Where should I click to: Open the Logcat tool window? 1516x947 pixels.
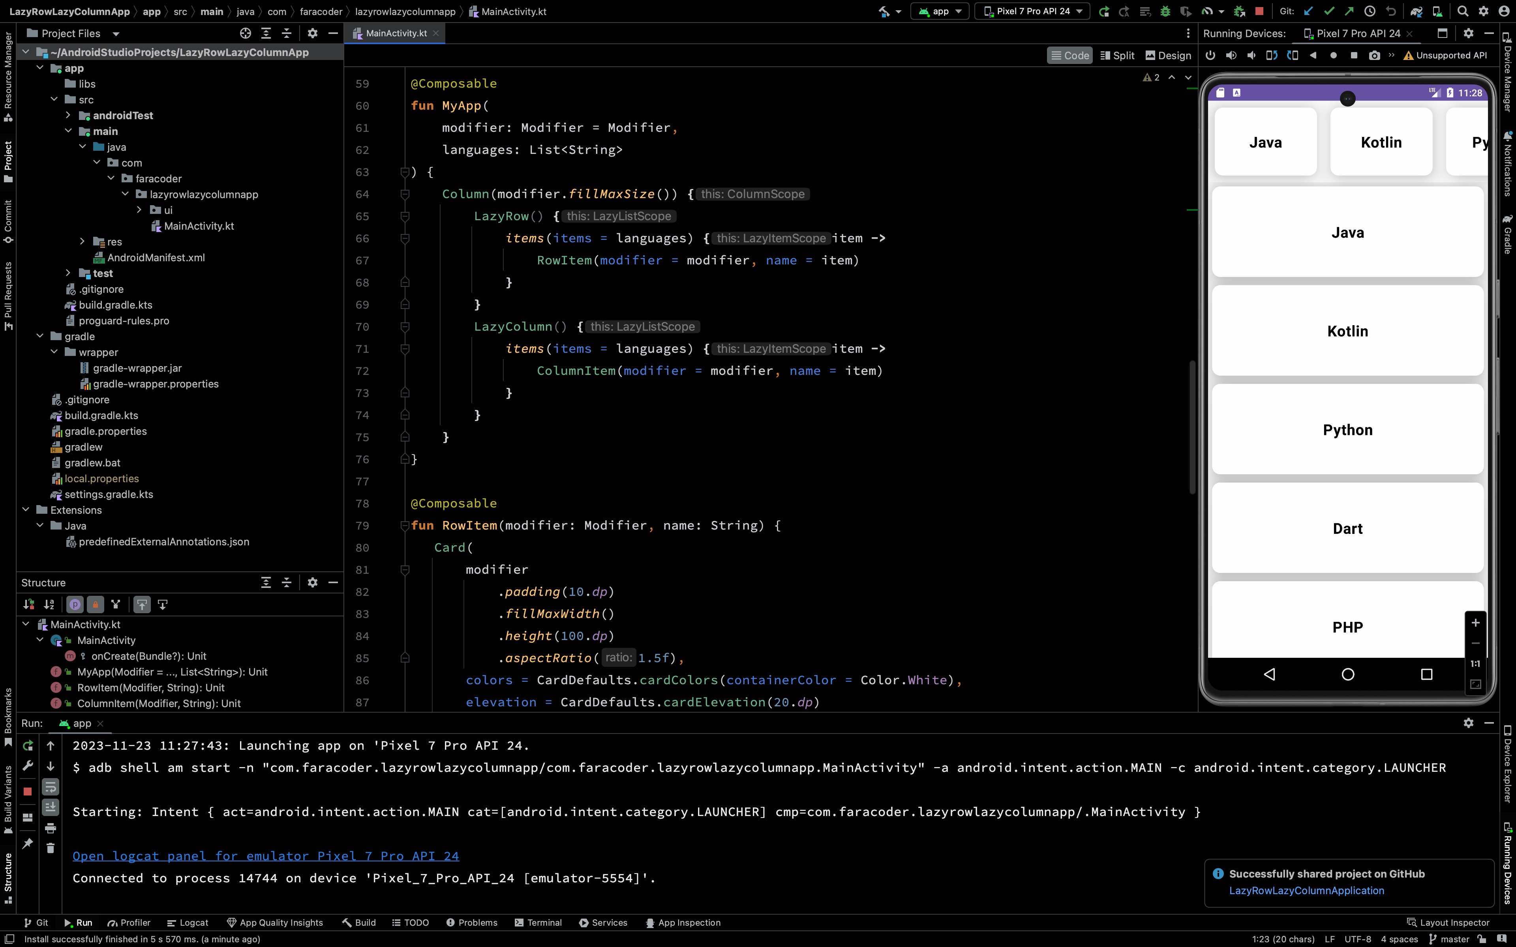187,922
